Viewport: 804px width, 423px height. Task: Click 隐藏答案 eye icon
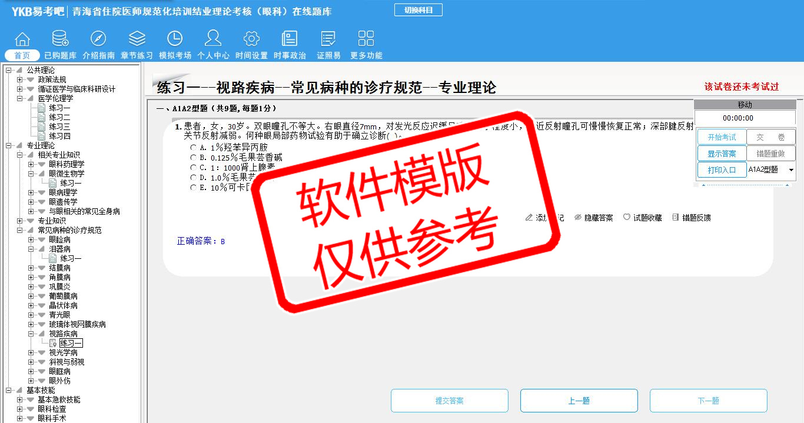[x=578, y=218]
